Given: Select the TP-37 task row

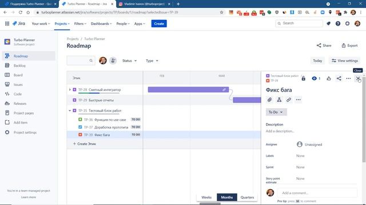Looking at the screenshot, I should click(x=105, y=127).
